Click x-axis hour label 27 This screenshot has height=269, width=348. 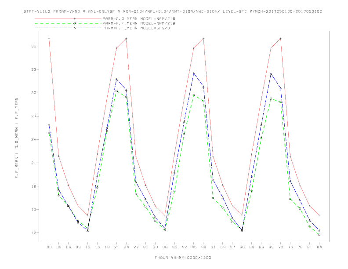click(136, 247)
